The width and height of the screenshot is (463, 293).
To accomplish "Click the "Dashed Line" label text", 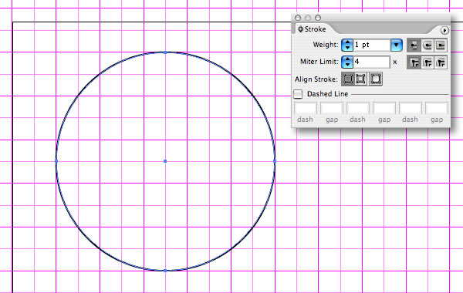I will click(327, 94).
